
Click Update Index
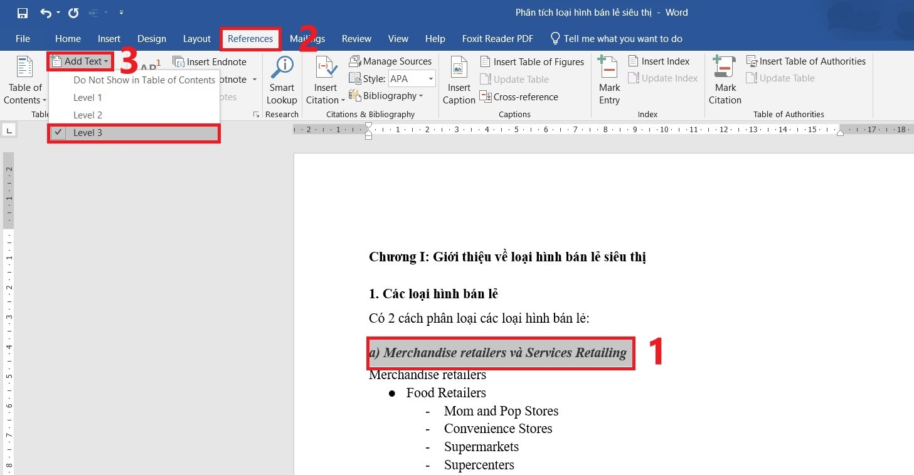tap(662, 78)
